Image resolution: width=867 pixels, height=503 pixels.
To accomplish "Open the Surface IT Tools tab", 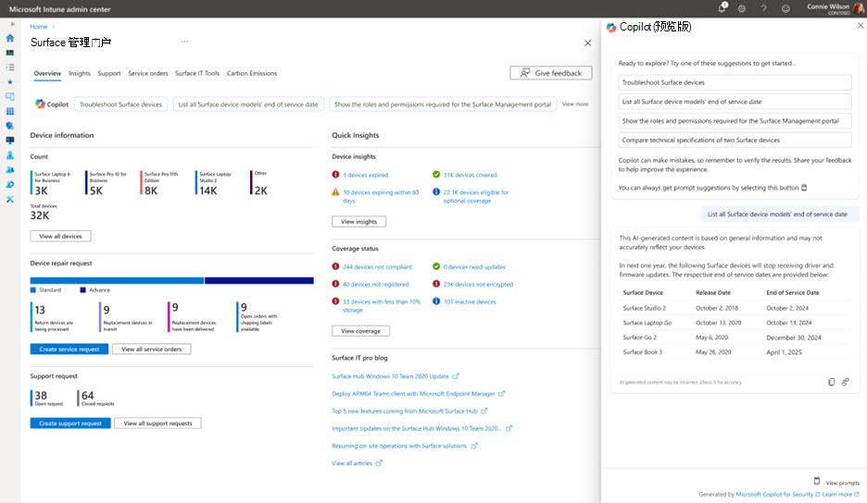I will (197, 73).
